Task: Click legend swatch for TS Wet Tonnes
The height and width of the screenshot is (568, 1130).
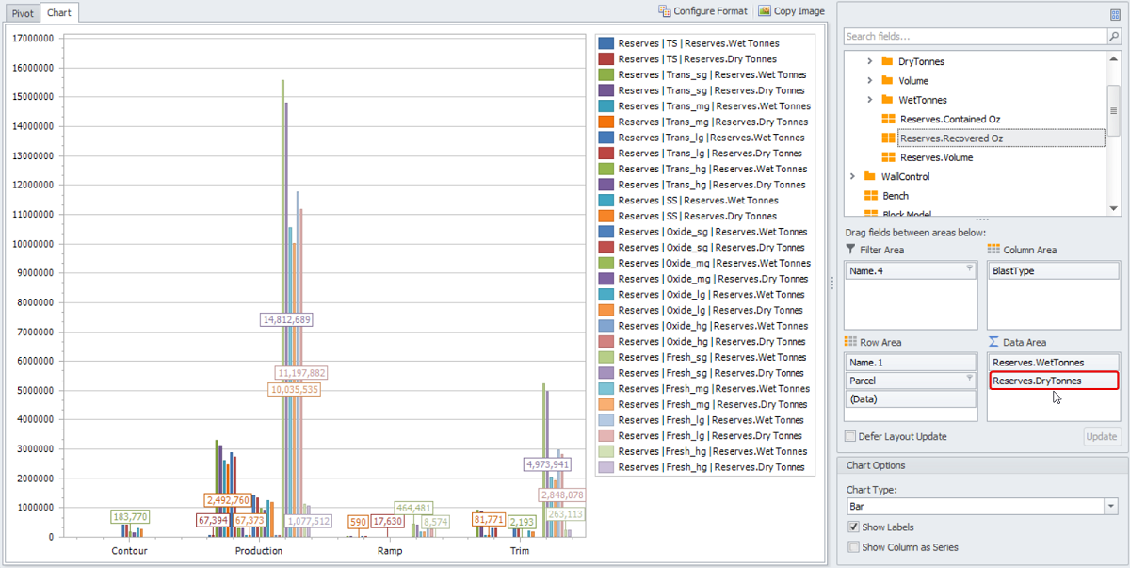Action: 606,43
